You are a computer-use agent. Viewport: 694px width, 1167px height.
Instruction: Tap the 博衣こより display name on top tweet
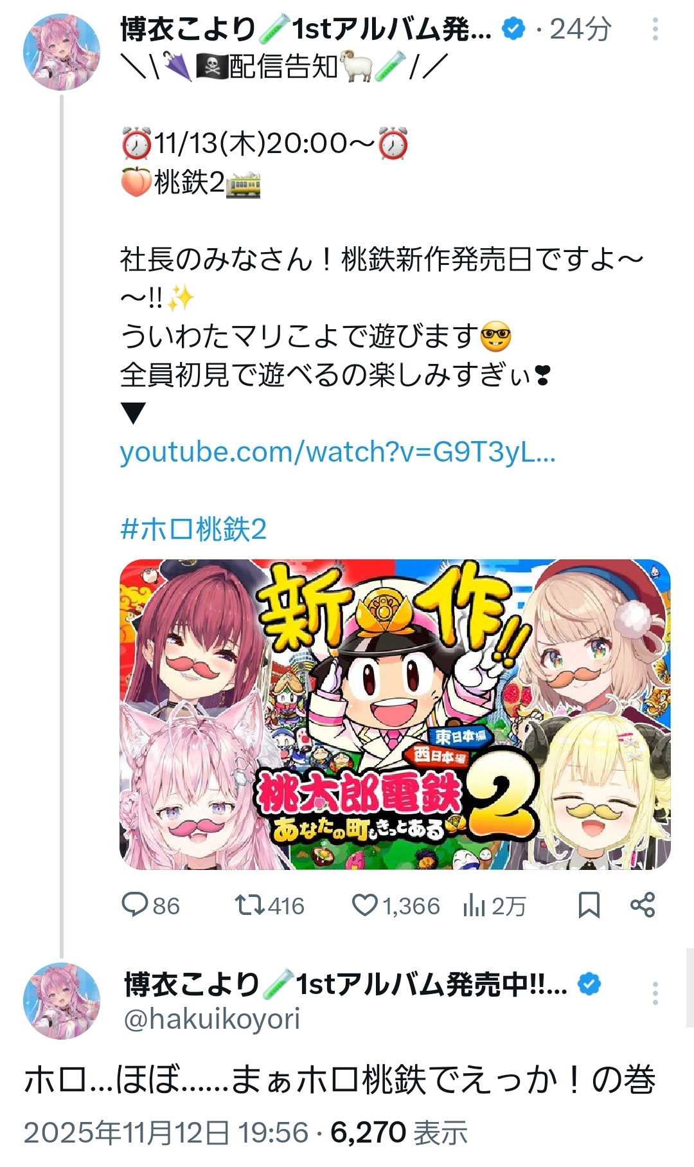pyautogui.click(x=189, y=30)
